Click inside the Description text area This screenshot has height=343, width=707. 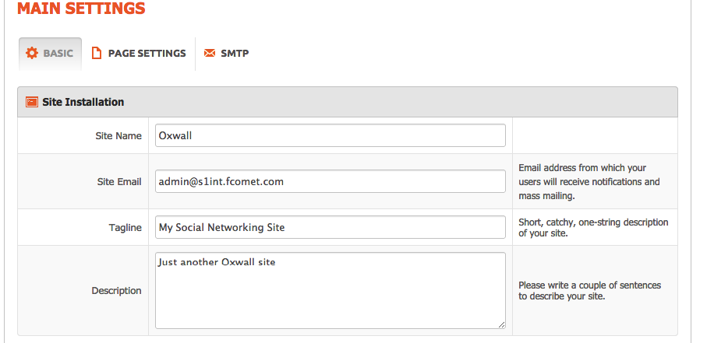click(330, 290)
